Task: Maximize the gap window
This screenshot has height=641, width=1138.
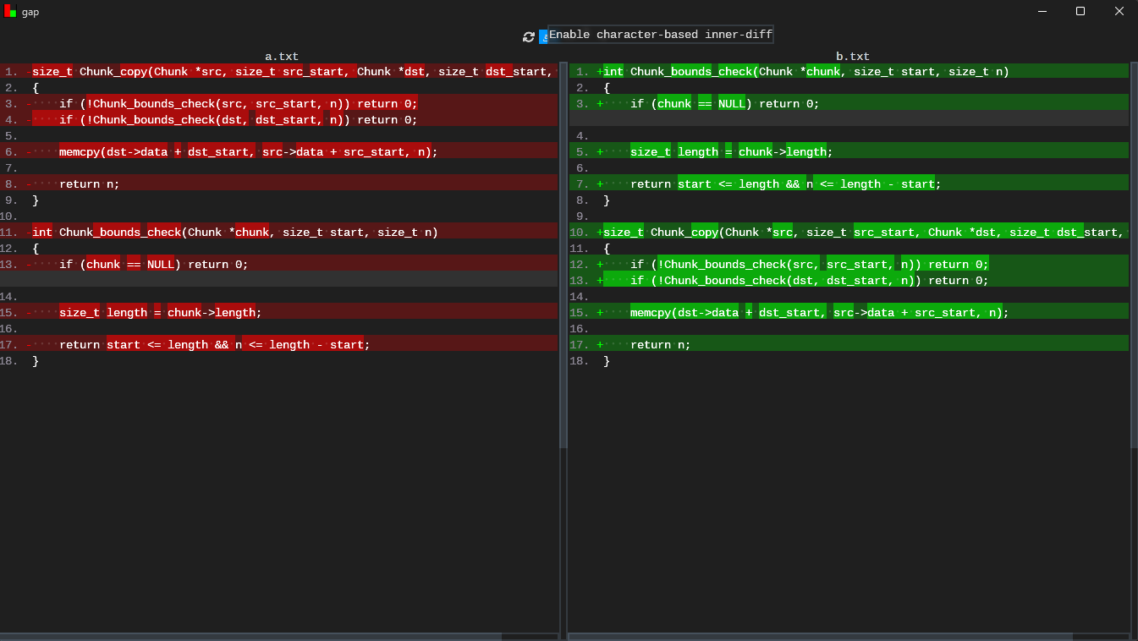Action: pos(1080,11)
